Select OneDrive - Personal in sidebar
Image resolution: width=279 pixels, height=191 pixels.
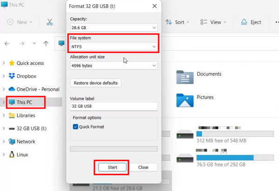(38, 89)
